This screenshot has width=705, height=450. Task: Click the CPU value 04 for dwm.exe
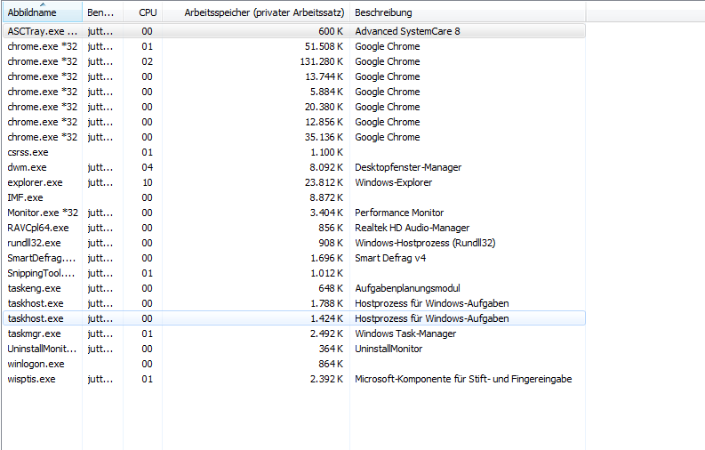[x=148, y=167]
